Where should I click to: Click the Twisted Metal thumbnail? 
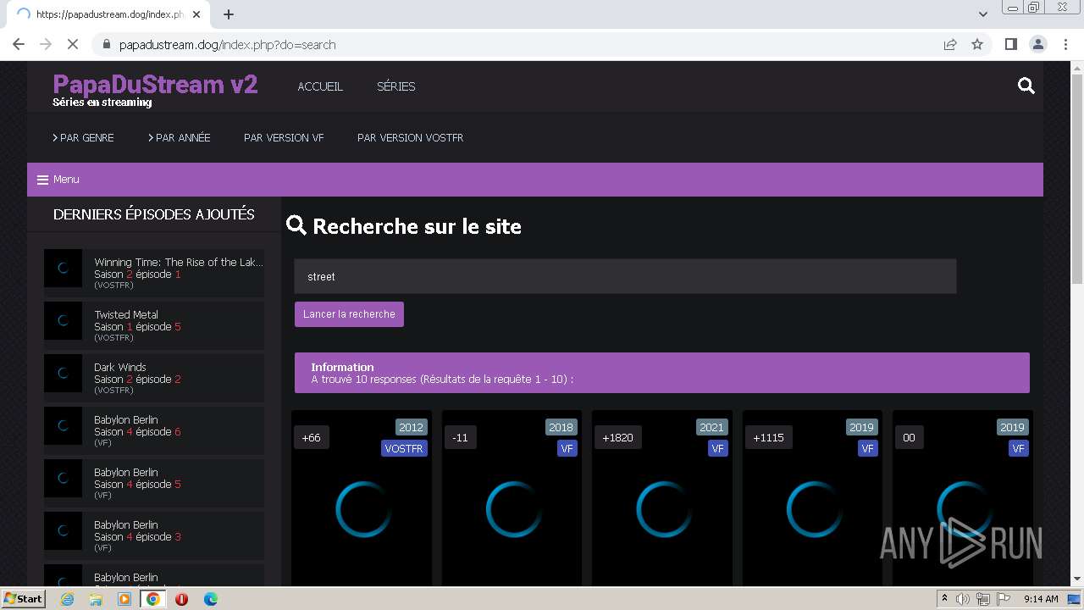pyautogui.click(x=63, y=320)
